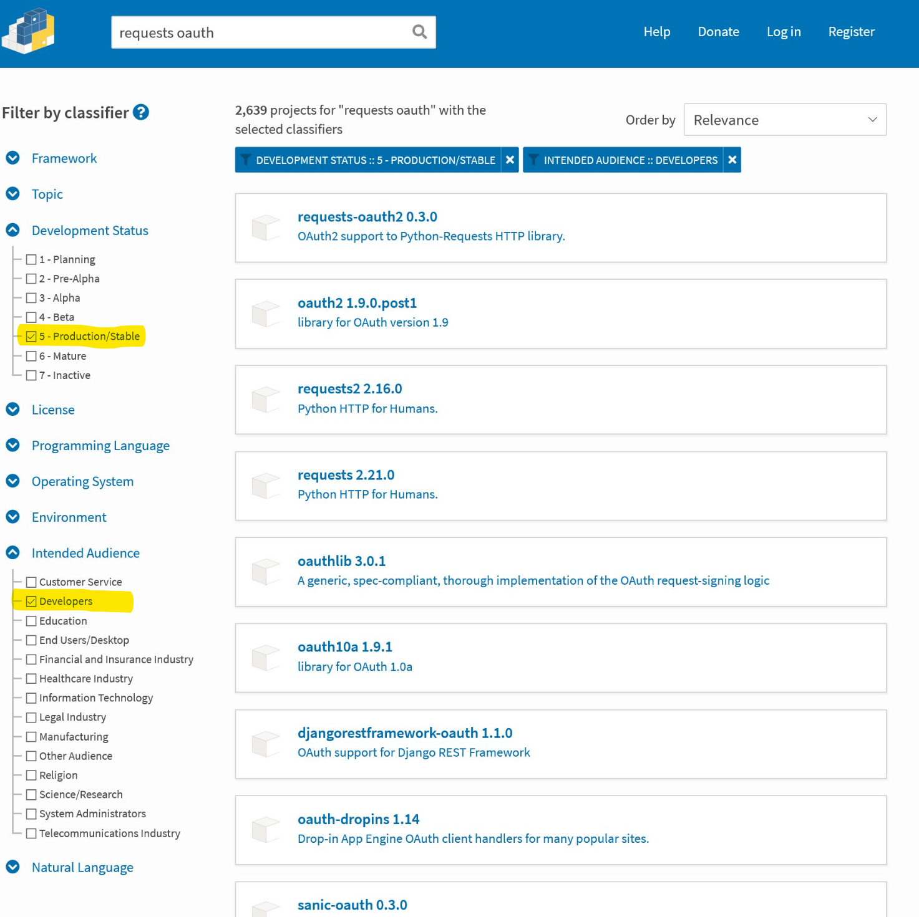Check the Telecommunications Industry checkbox
The width and height of the screenshot is (919, 917).
click(31, 833)
